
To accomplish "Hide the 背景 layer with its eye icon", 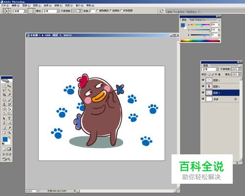I will pos(203,99).
